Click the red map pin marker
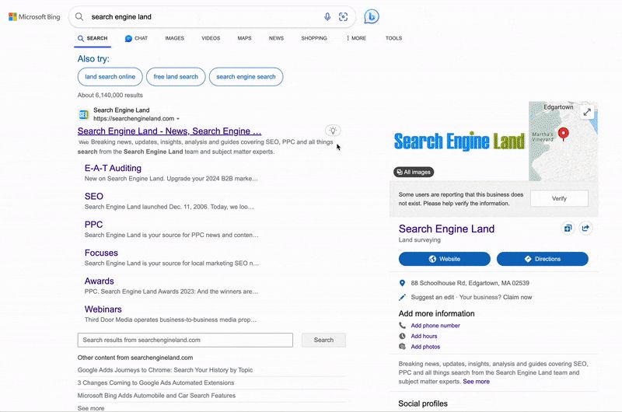The width and height of the screenshot is (622, 412). [563, 134]
